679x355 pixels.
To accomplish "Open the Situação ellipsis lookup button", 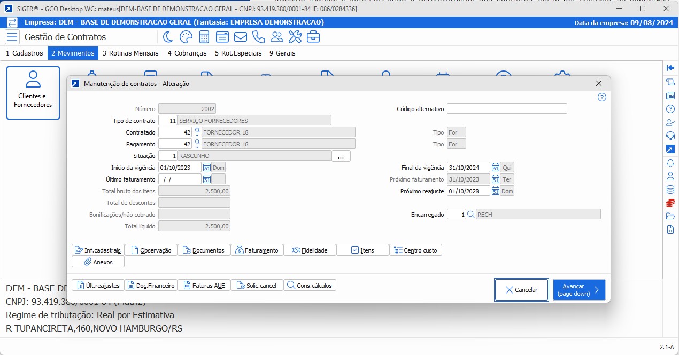I will pos(341,156).
